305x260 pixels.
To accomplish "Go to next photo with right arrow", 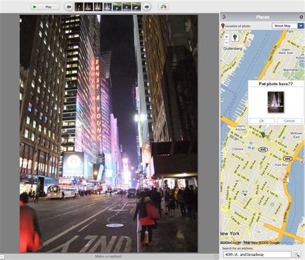I will pyautogui.click(x=147, y=7).
